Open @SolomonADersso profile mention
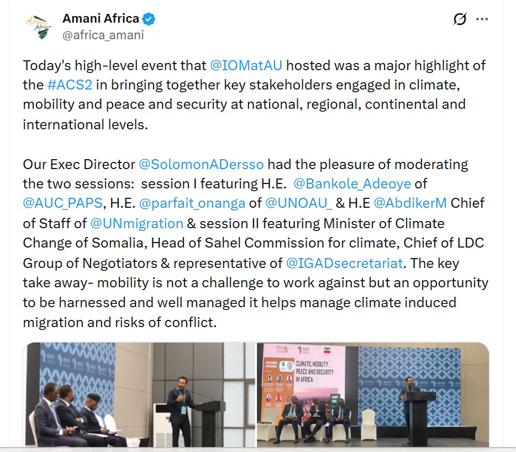Image resolution: width=516 pixels, height=452 pixels. point(201,164)
